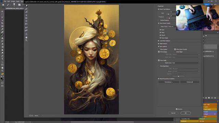Select the Hand tool in Liquify
The height and width of the screenshot is (123, 219).
[x=26, y=37]
